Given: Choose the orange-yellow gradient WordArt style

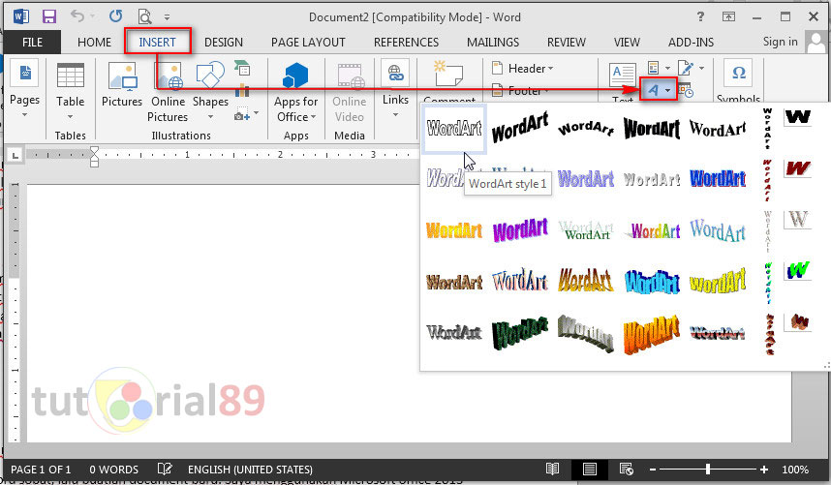Looking at the screenshot, I should point(454,230).
